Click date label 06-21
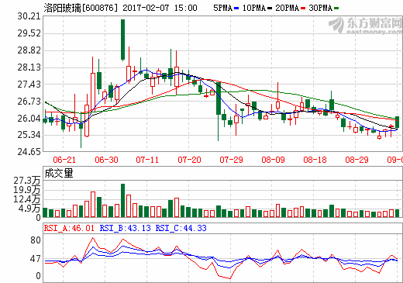This screenshot has height=283, width=403. (64, 160)
